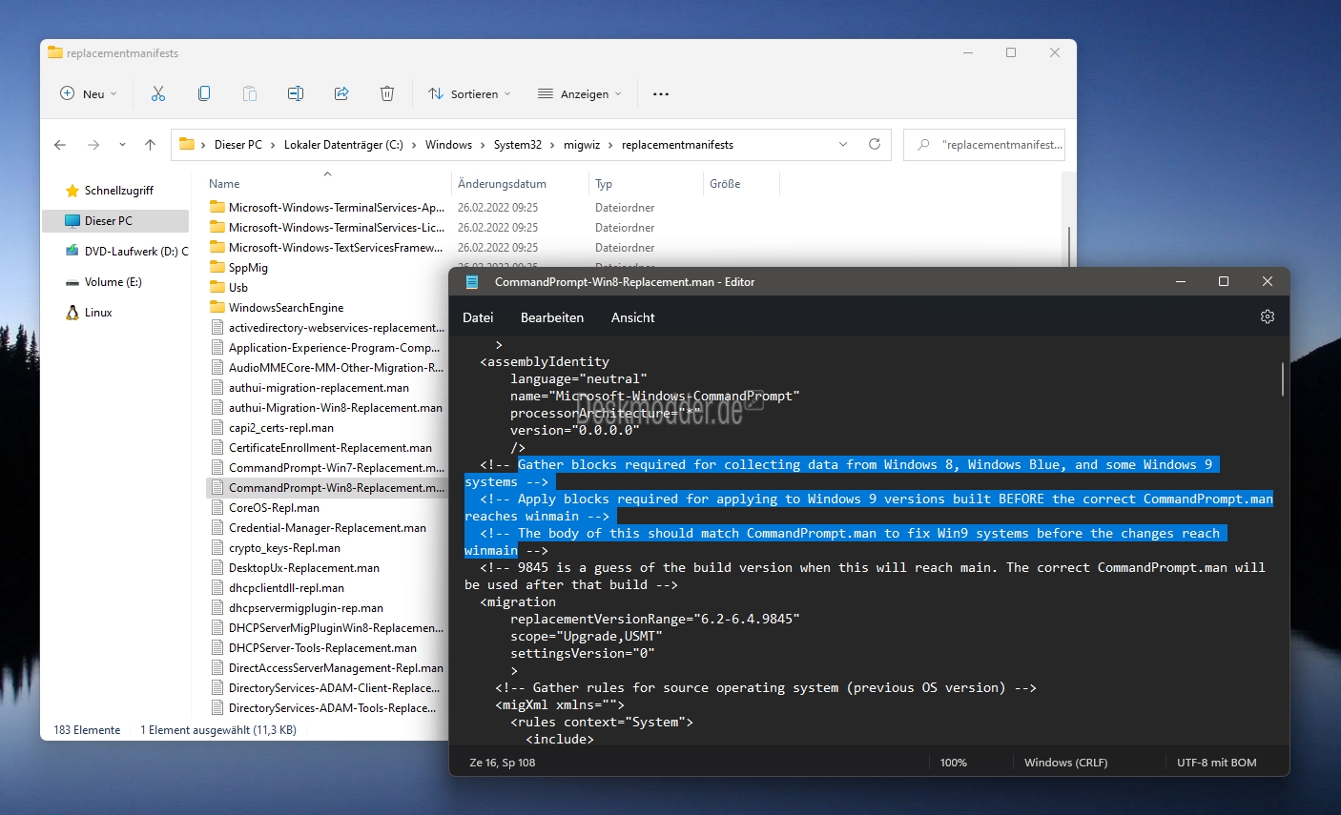Open the Bearbeiten menu in Editor
This screenshot has width=1341, height=815.
pos(552,317)
